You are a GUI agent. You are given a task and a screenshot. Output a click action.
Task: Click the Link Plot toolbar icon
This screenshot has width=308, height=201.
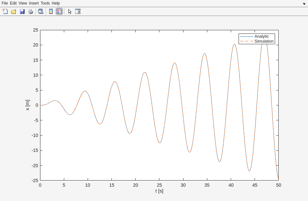(x=40, y=11)
